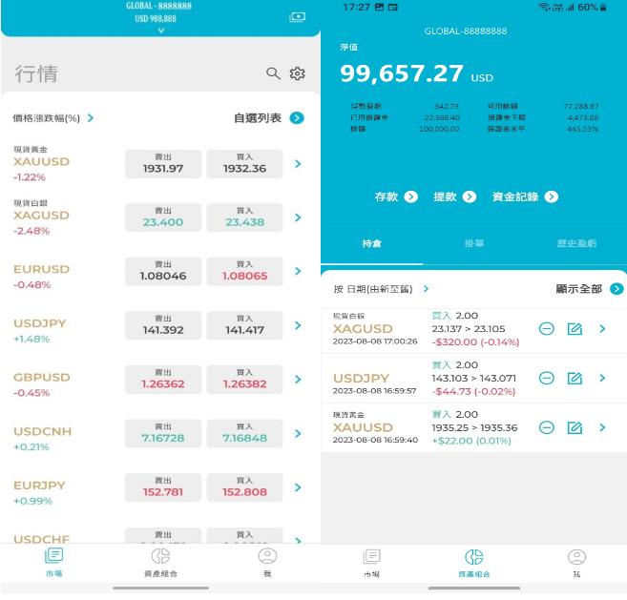
Task: Tap the deposit cash icon in left header
Action: click(297, 17)
